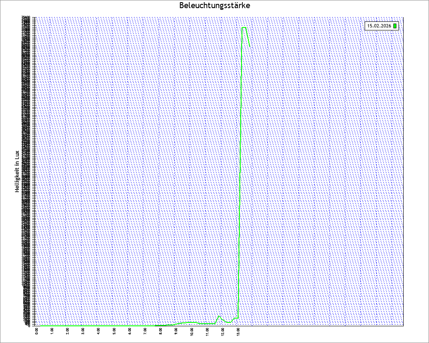Select the 15.02.2026 legend label
The height and width of the screenshot is (343, 429).
[x=379, y=26]
